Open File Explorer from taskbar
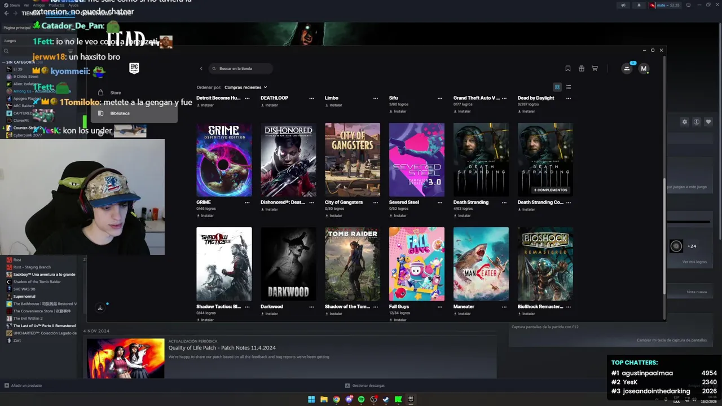This screenshot has width=722, height=406. (324, 400)
